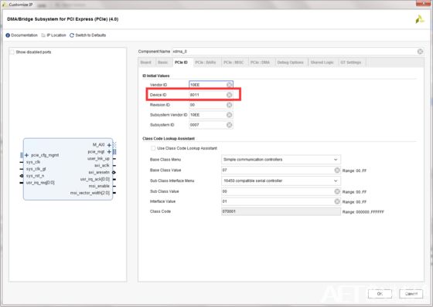Open the PCIe : MISC tab

234,62
